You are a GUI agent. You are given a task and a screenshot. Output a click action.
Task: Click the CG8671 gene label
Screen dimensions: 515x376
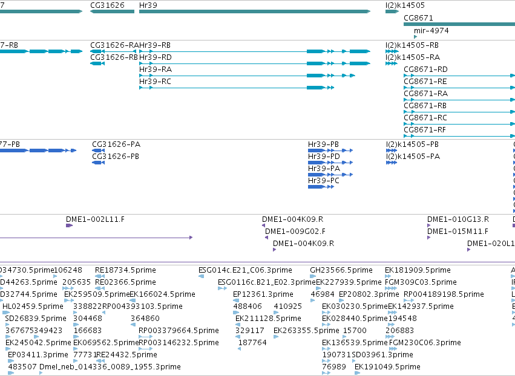pyautogui.click(x=418, y=18)
